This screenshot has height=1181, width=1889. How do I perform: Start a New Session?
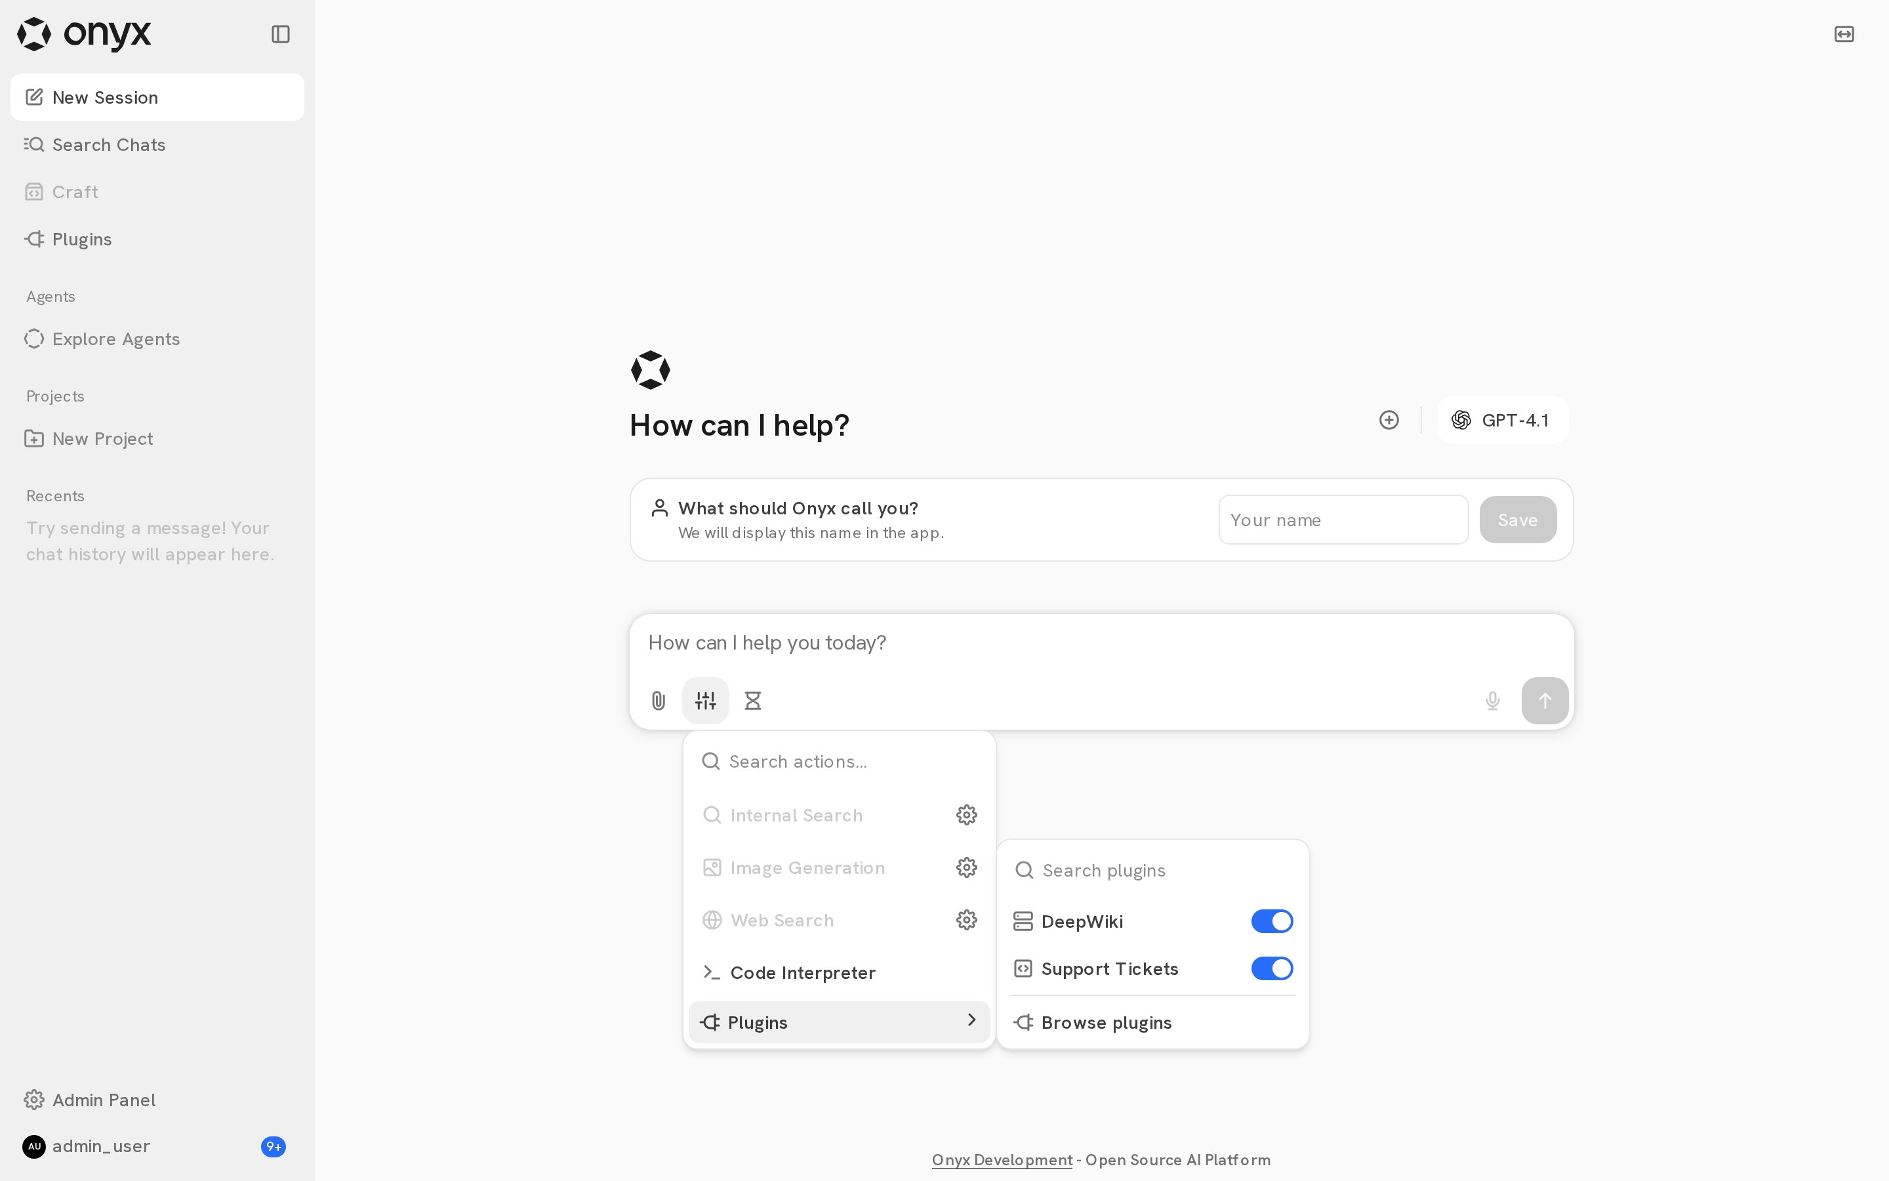[157, 98]
